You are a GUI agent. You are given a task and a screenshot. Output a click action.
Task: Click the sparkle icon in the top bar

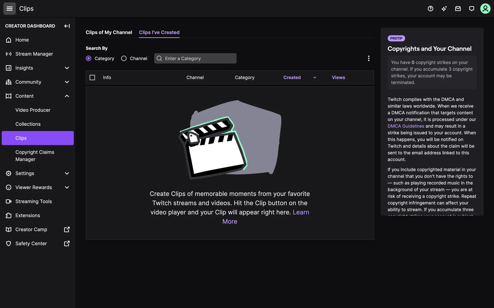(444, 9)
